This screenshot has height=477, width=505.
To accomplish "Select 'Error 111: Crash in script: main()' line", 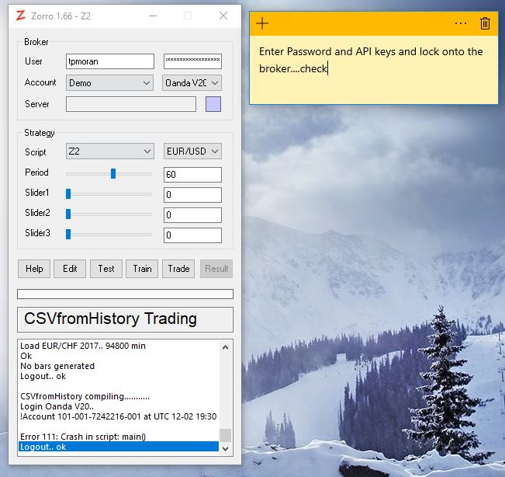I will point(83,437).
